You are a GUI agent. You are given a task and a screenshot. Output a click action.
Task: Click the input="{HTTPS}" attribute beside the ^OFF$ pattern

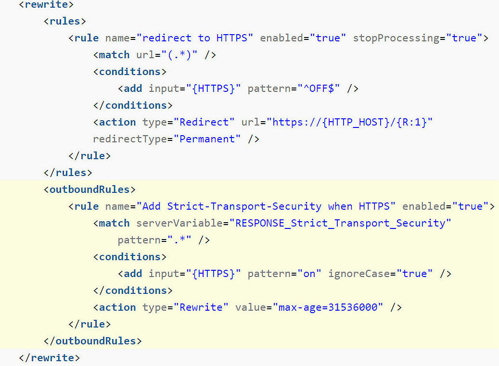(x=195, y=88)
